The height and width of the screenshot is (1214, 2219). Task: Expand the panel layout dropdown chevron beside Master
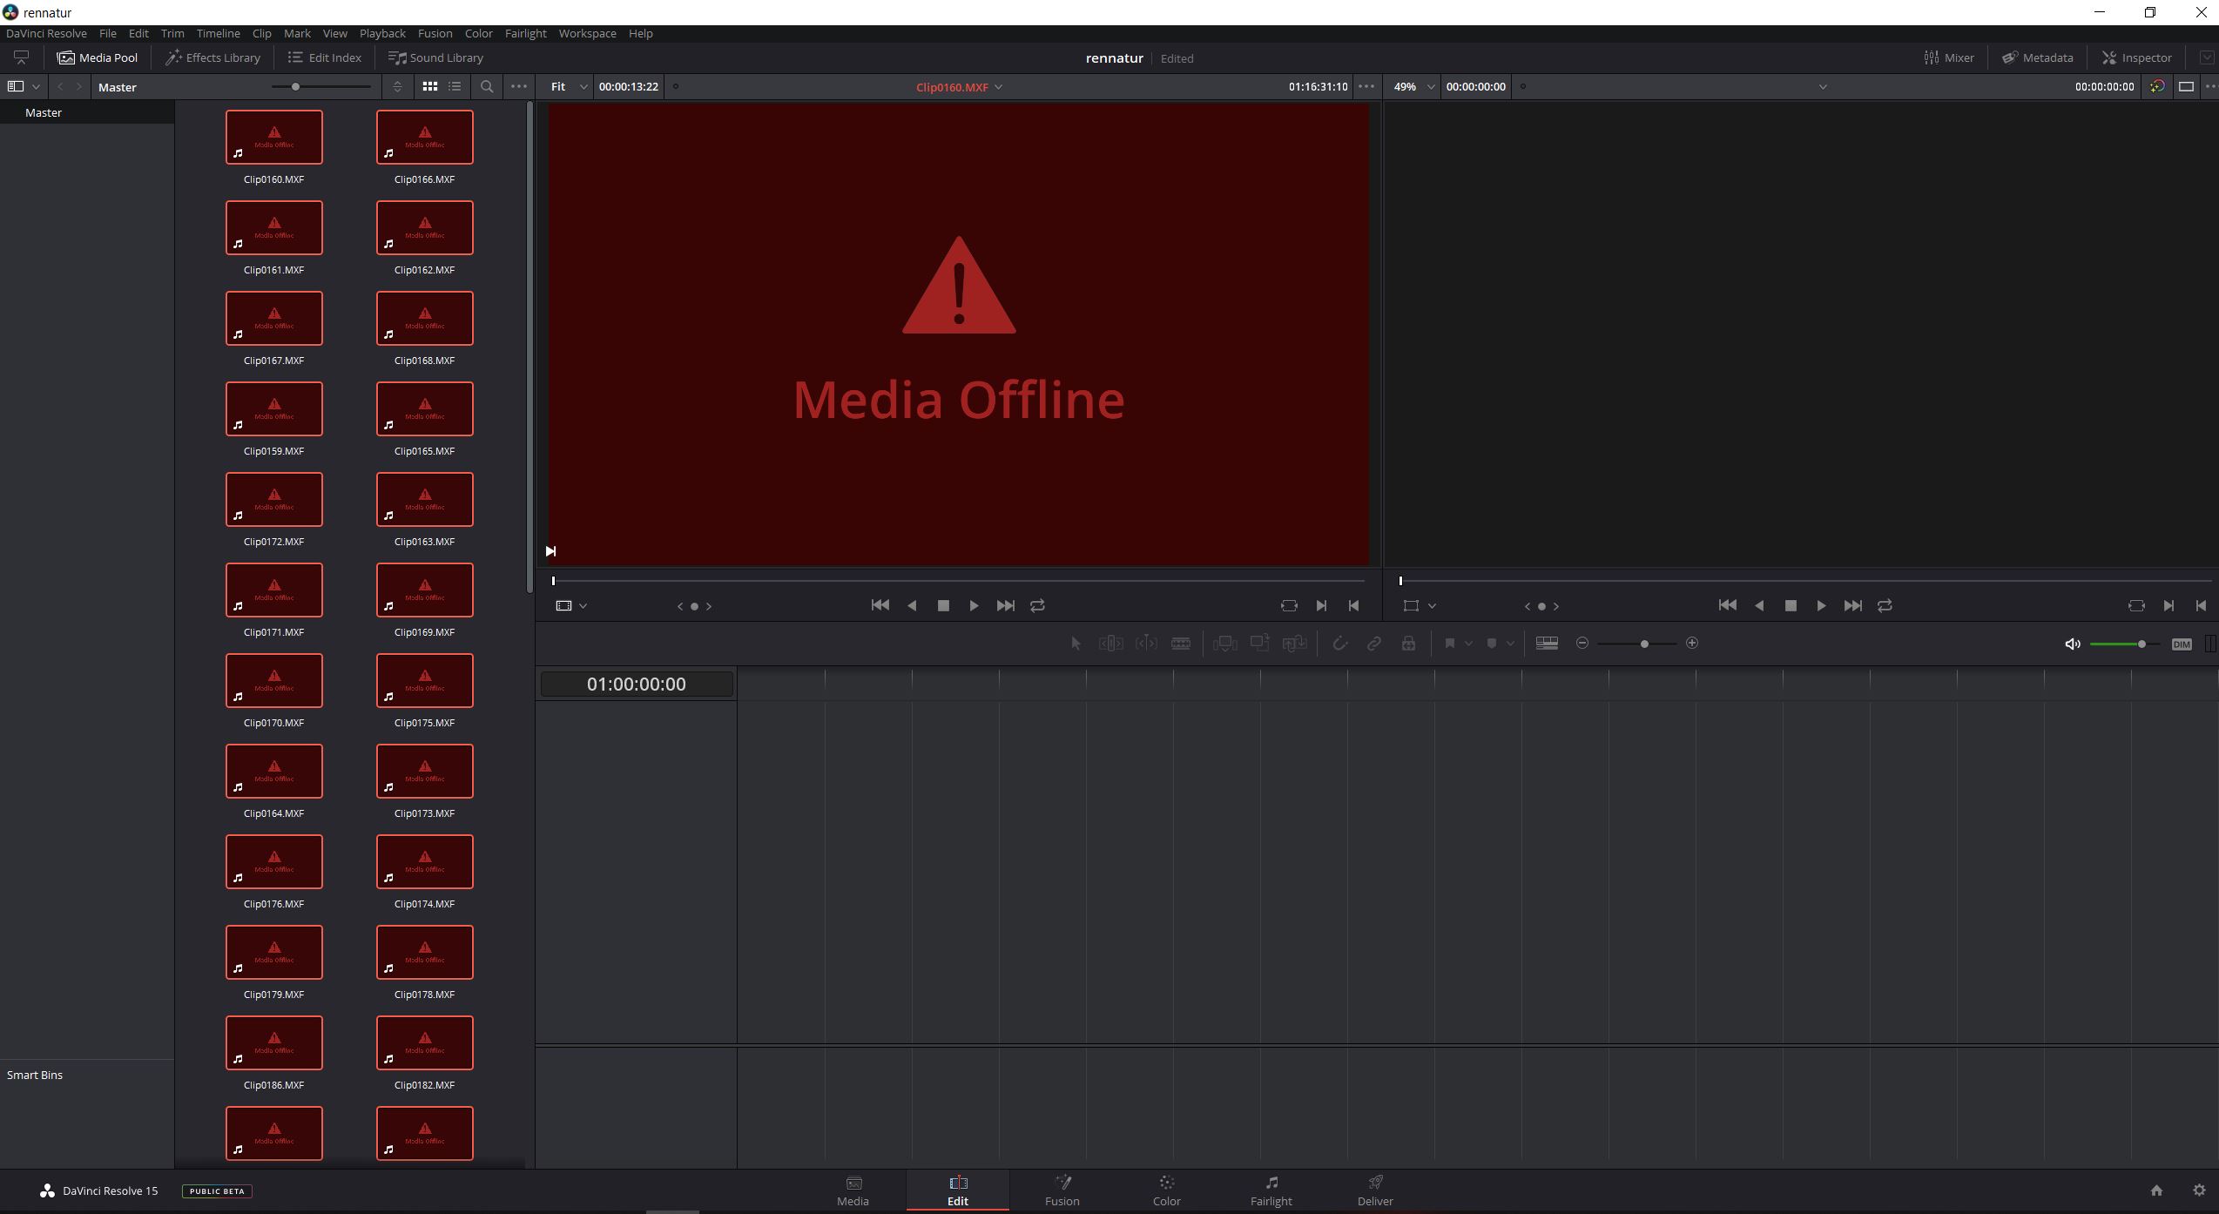[36, 87]
